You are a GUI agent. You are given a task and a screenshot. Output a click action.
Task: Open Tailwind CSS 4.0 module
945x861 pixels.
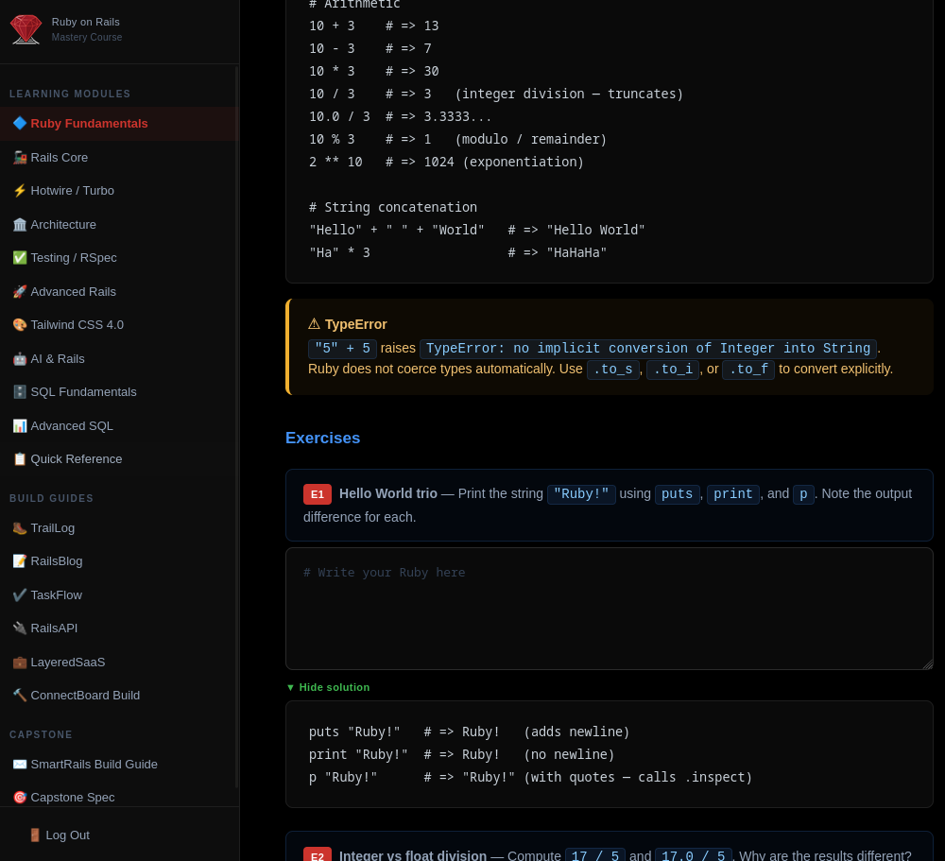[x=119, y=324]
